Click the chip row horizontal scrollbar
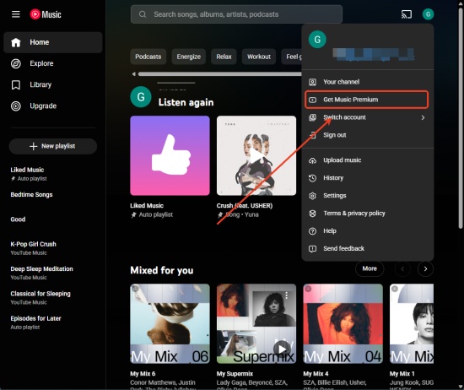 (x=220, y=74)
